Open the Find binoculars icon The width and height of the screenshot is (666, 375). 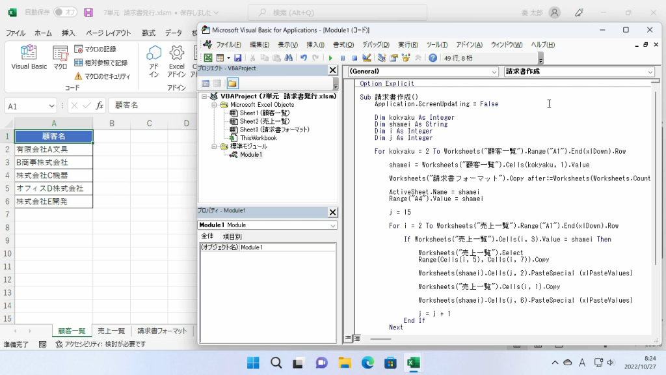288,58
